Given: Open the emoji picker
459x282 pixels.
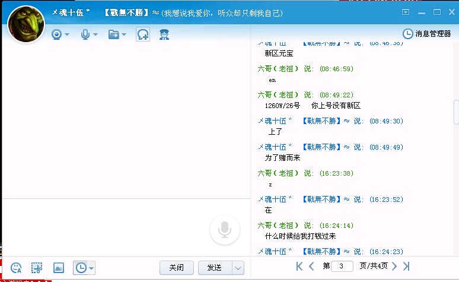Looking at the screenshot, I should [17, 268].
